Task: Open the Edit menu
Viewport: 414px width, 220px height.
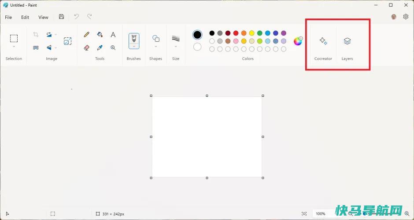Action: (x=25, y=17)
